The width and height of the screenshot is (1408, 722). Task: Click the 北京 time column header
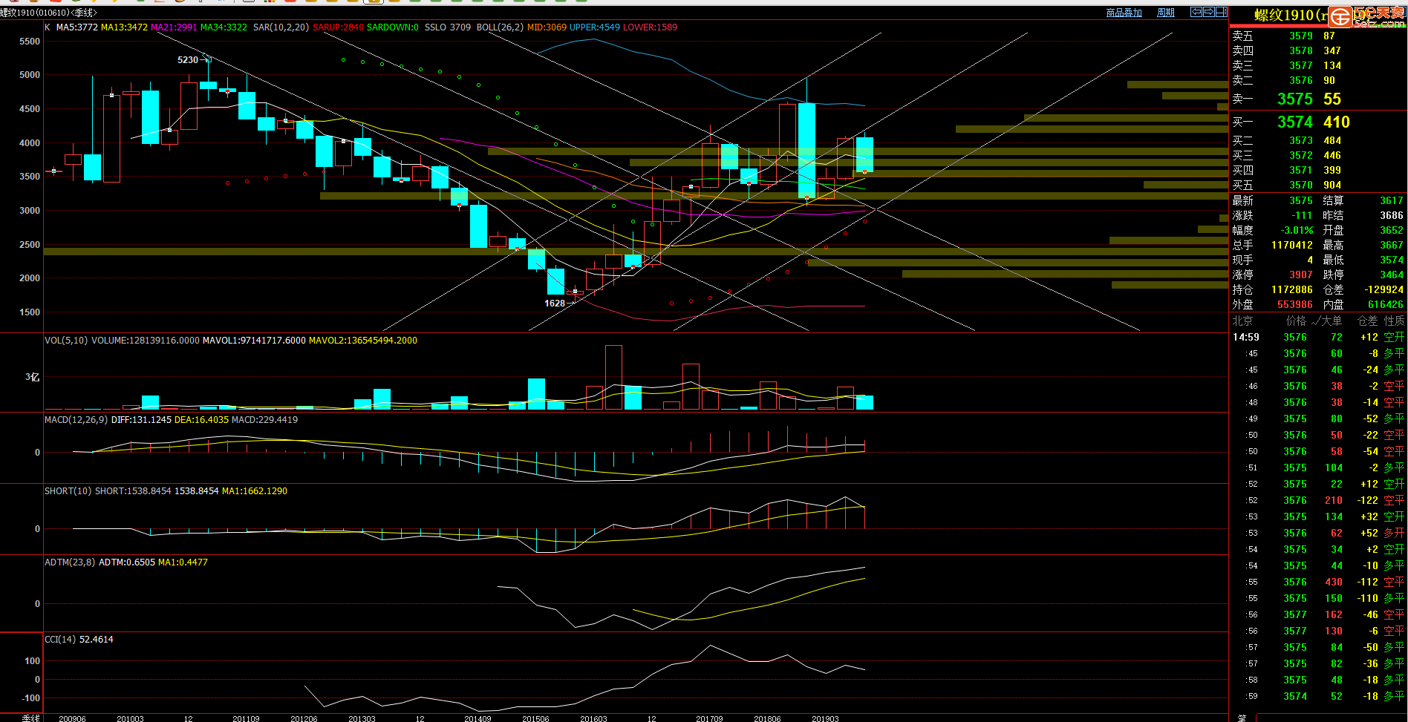pos(1242,321)
